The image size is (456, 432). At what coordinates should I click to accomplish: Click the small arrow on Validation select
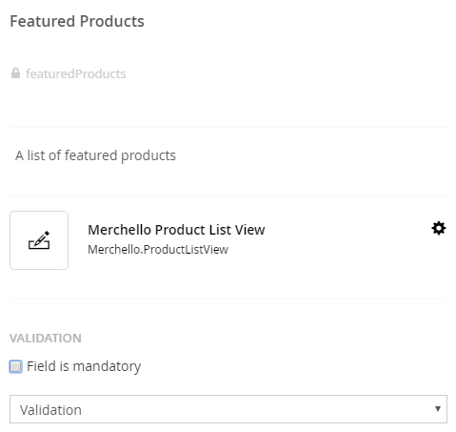click(438, 409)
